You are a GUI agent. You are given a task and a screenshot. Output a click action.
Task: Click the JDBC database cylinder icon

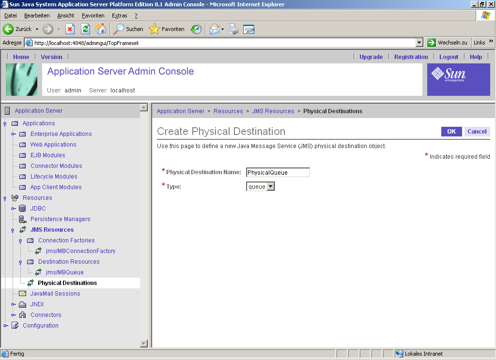point(22,208)
